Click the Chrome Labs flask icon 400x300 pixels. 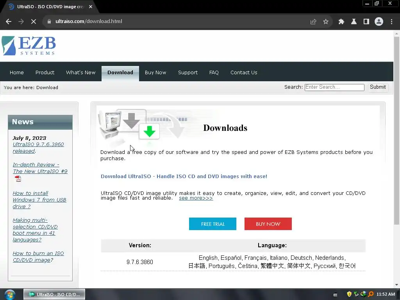354,22
